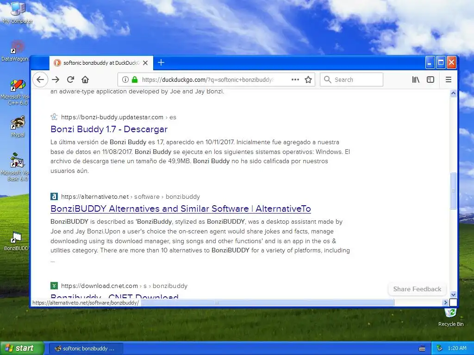Click softonic bonzibuddy taskbar button
Screen dimensions: 474x355
tap(86, 349)
